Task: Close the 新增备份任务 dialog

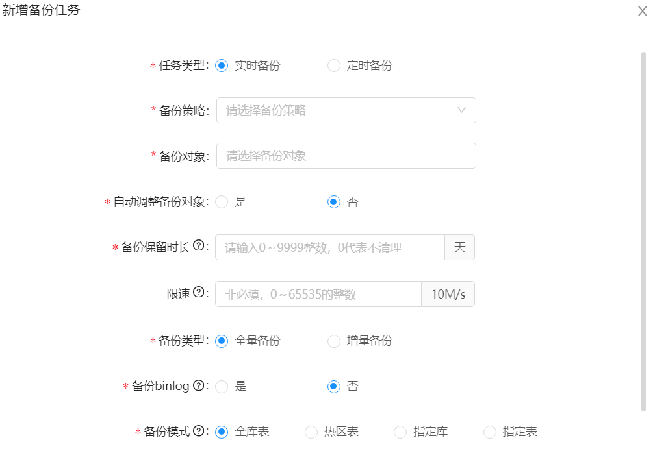Action: click(642, 11)
